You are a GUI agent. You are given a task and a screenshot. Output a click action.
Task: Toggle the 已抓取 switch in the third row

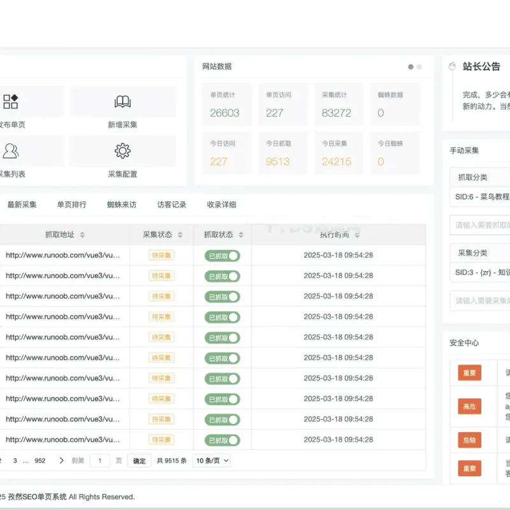(222, 297)
